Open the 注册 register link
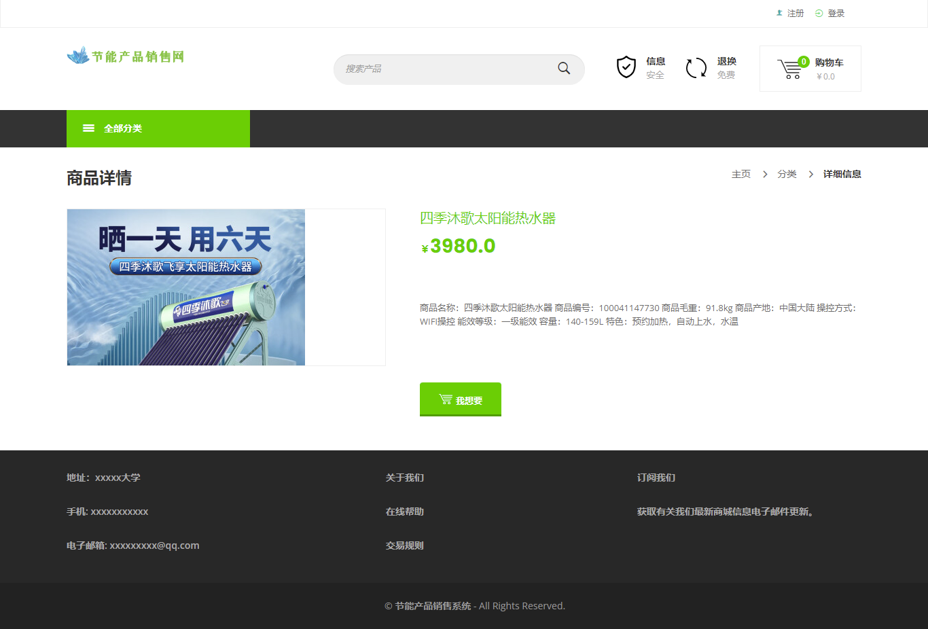Image resolution: width=928 pixels, height=629 pixels. click(x=796, y=13)
